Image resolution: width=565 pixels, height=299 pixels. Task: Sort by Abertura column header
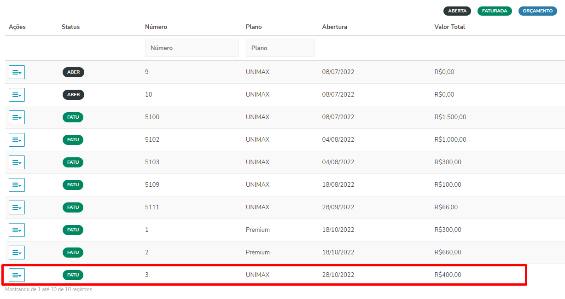click(335, 27)
